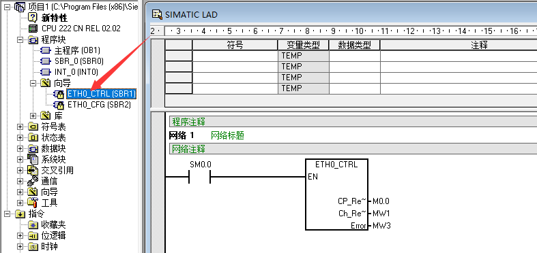The height and width of the screenshot is (253, 537).
Task: Click the SBR_0 (SBR0) block icon
Action: [46, 61]
